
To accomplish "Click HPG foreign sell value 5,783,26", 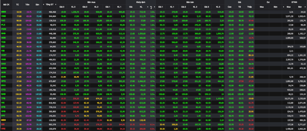I will point(302,81).
